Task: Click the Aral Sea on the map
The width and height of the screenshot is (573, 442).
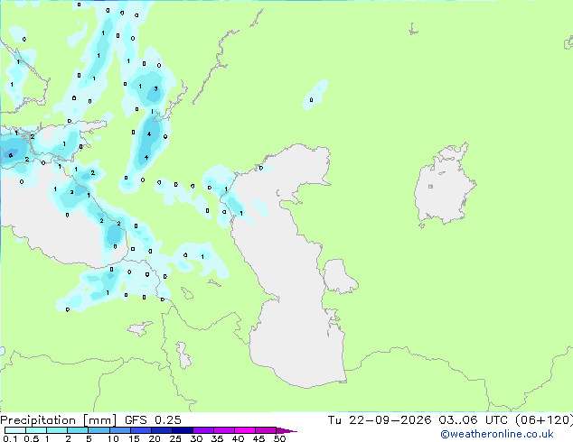Action: [444, 186]
